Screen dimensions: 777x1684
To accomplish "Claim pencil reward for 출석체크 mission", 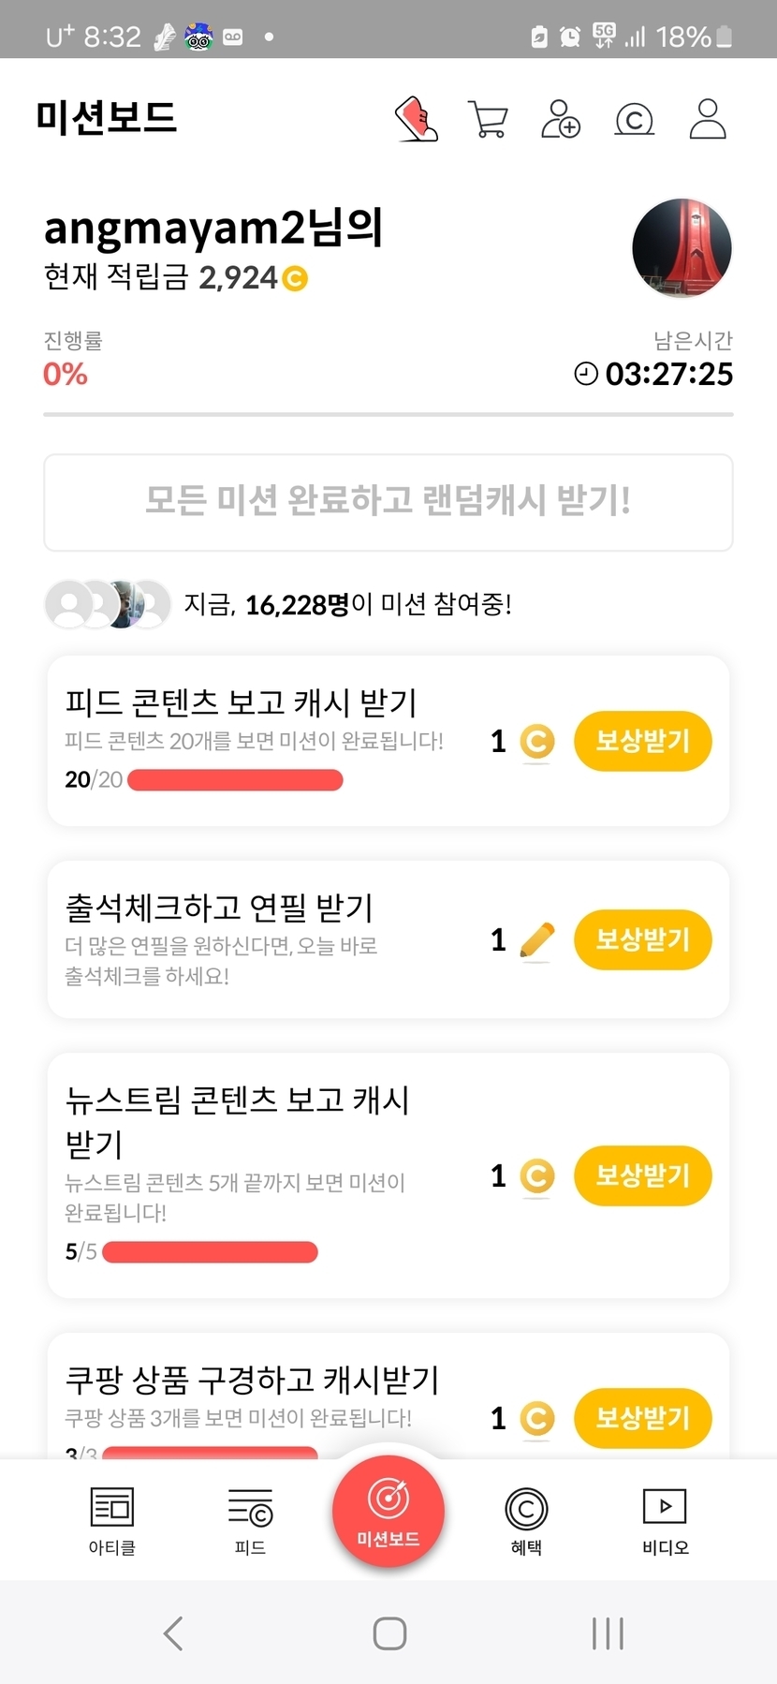I will pyautogui.click(x=642, y=939).
